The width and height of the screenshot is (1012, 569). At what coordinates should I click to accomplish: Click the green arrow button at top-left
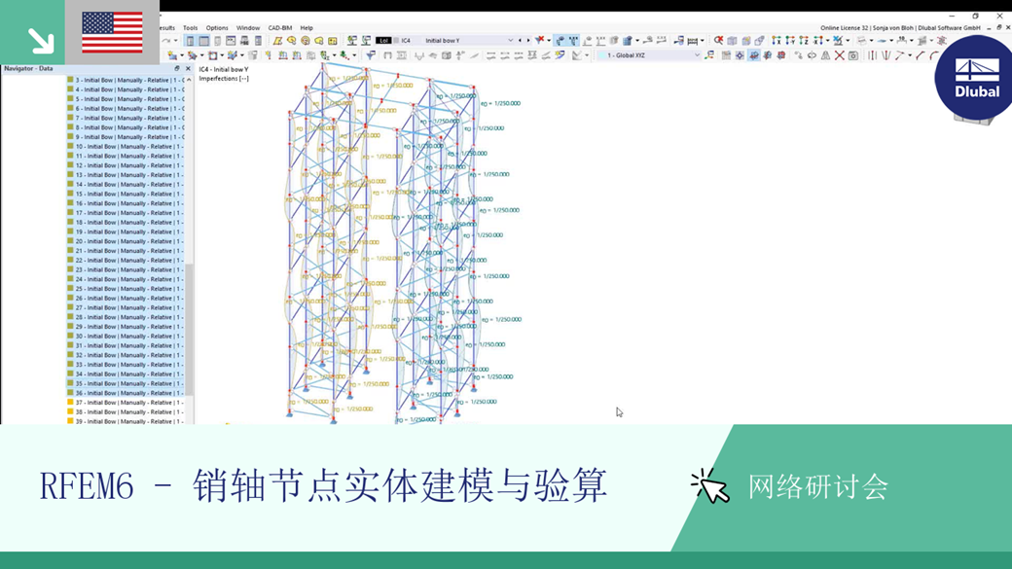tap(32, 32)
